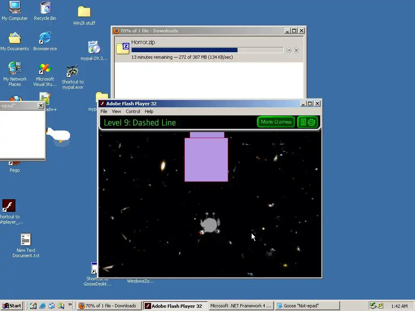Switch to Microsoft .NET Framework taskbar button
Screen dimensions: 415x311
(241, 306)
